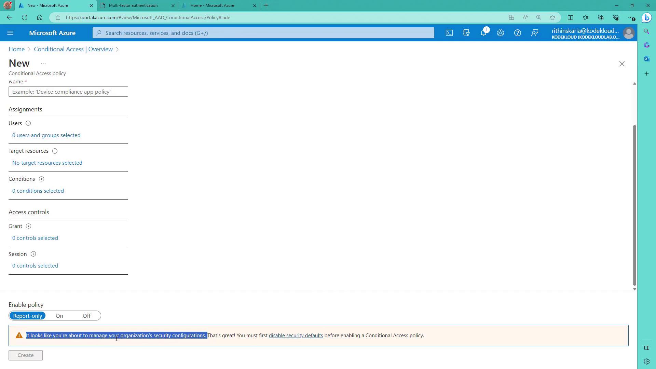Viewport: 656px width, 369px height.
Task: Reload the page with refresh icon
Action: [x=25, y=17]
